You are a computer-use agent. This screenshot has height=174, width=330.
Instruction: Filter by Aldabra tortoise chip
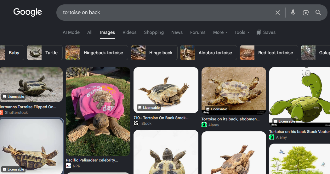point(208,53)
